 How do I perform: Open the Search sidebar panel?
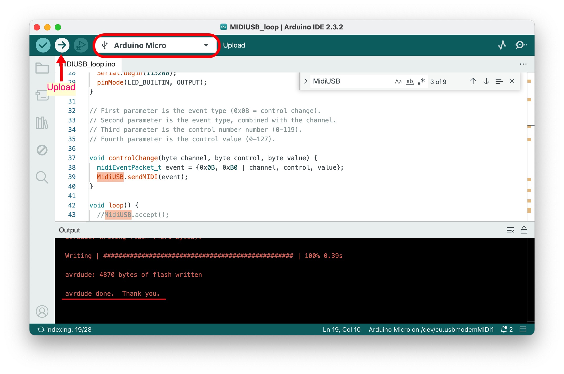(x=42, y=177)
